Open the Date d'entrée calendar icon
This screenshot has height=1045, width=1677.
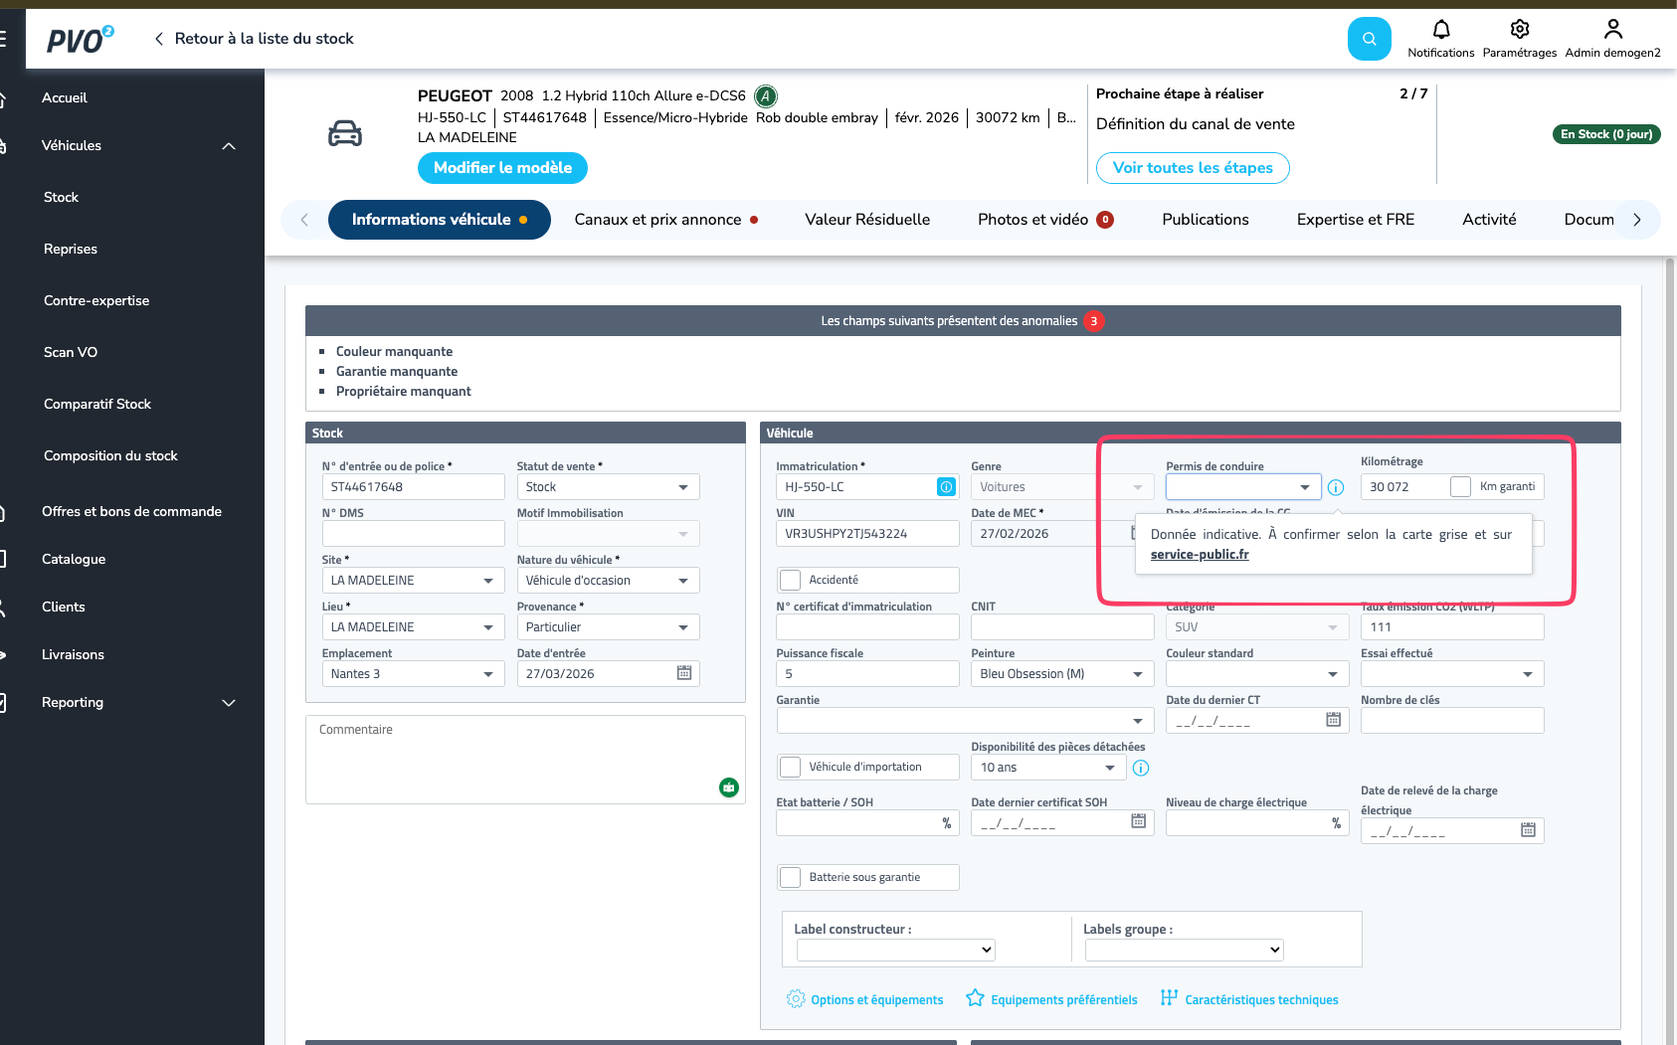(684, 673)
